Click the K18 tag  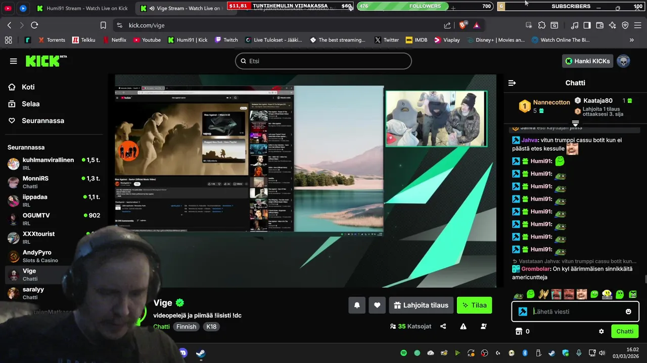pos(211,327)
